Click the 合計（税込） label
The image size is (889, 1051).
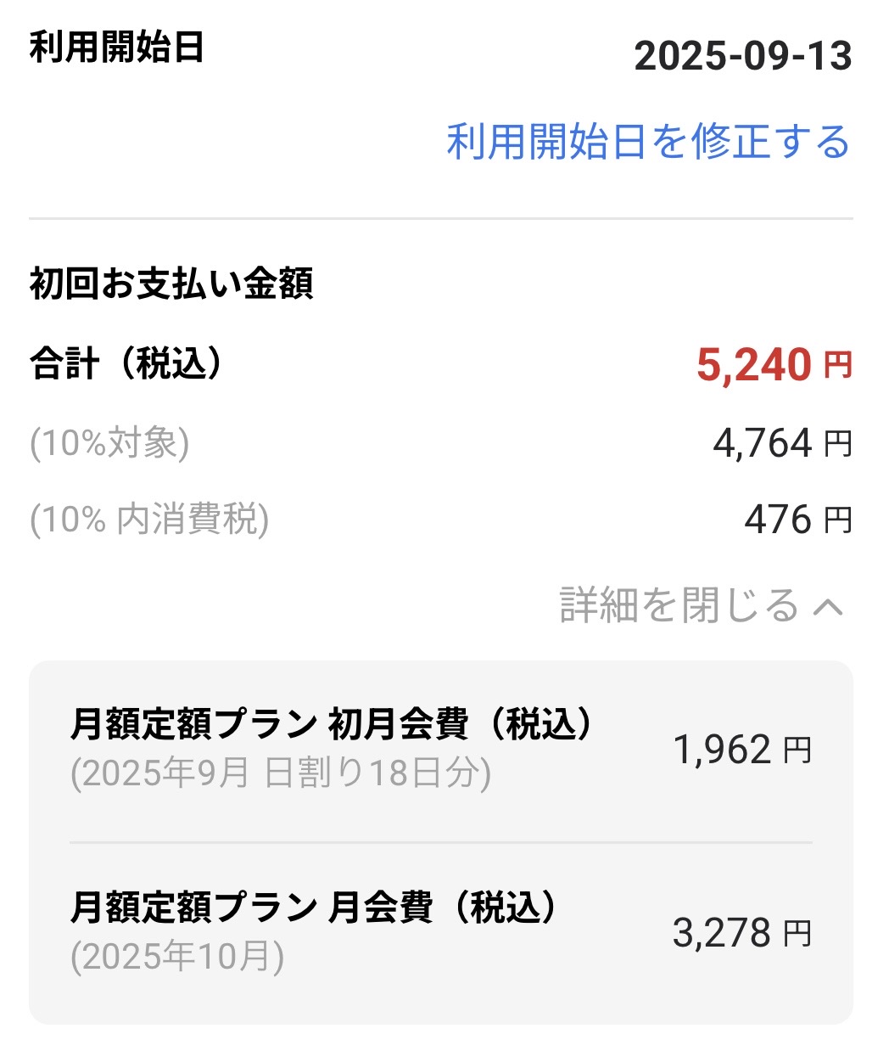point(126,363)
